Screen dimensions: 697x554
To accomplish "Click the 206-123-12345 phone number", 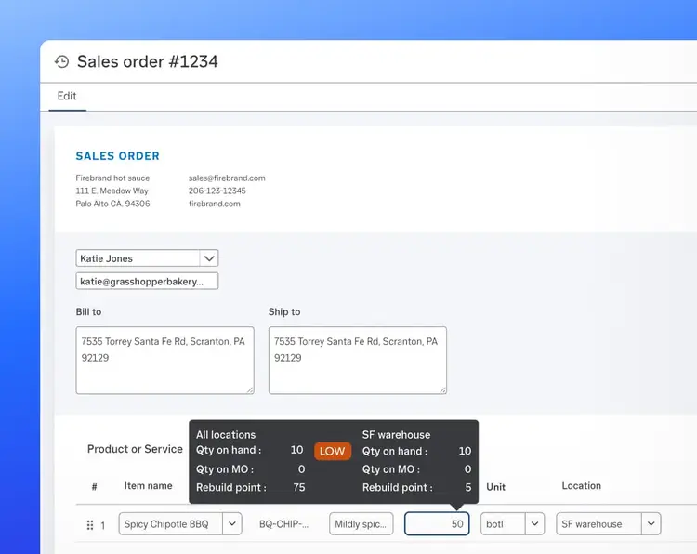I will click(x=217, y=191).
